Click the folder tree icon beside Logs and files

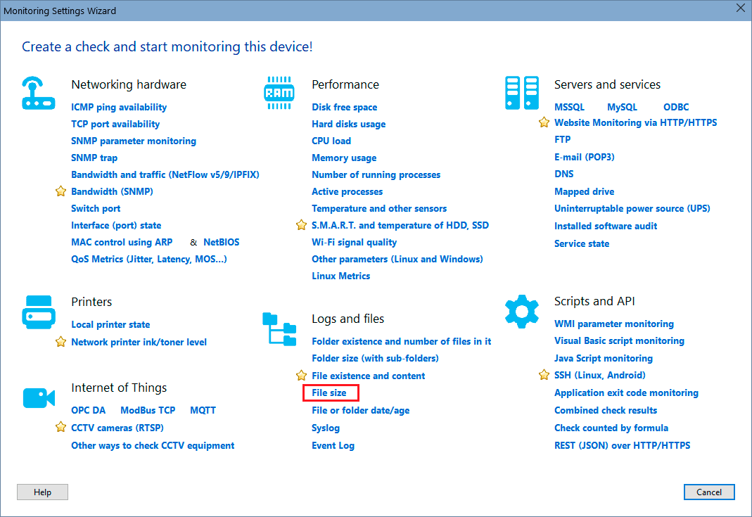[x=279, y=328]
